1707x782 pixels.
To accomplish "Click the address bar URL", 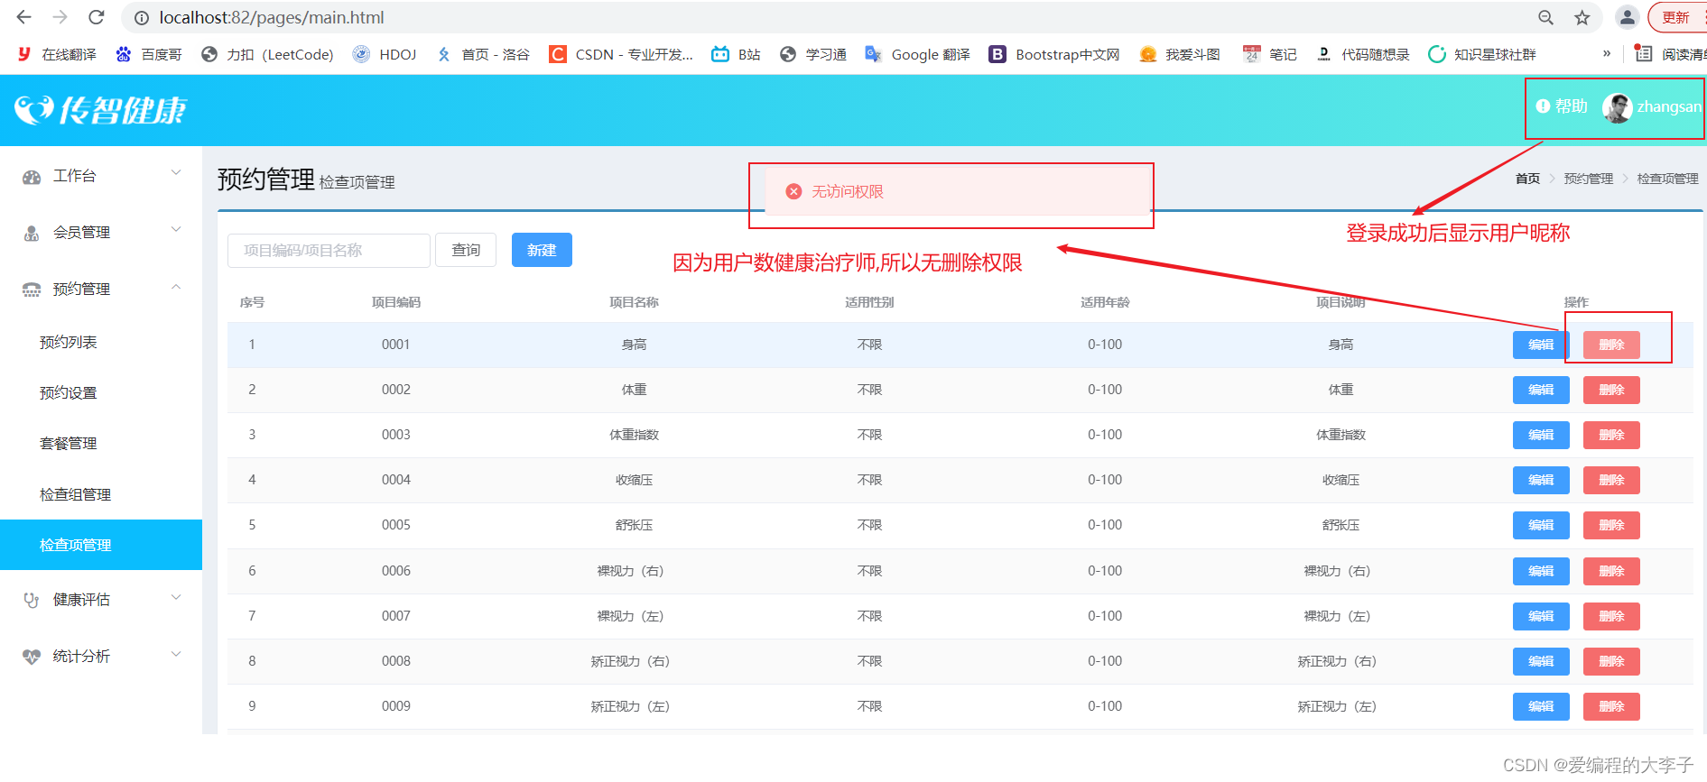I will (x=272, y=17).
